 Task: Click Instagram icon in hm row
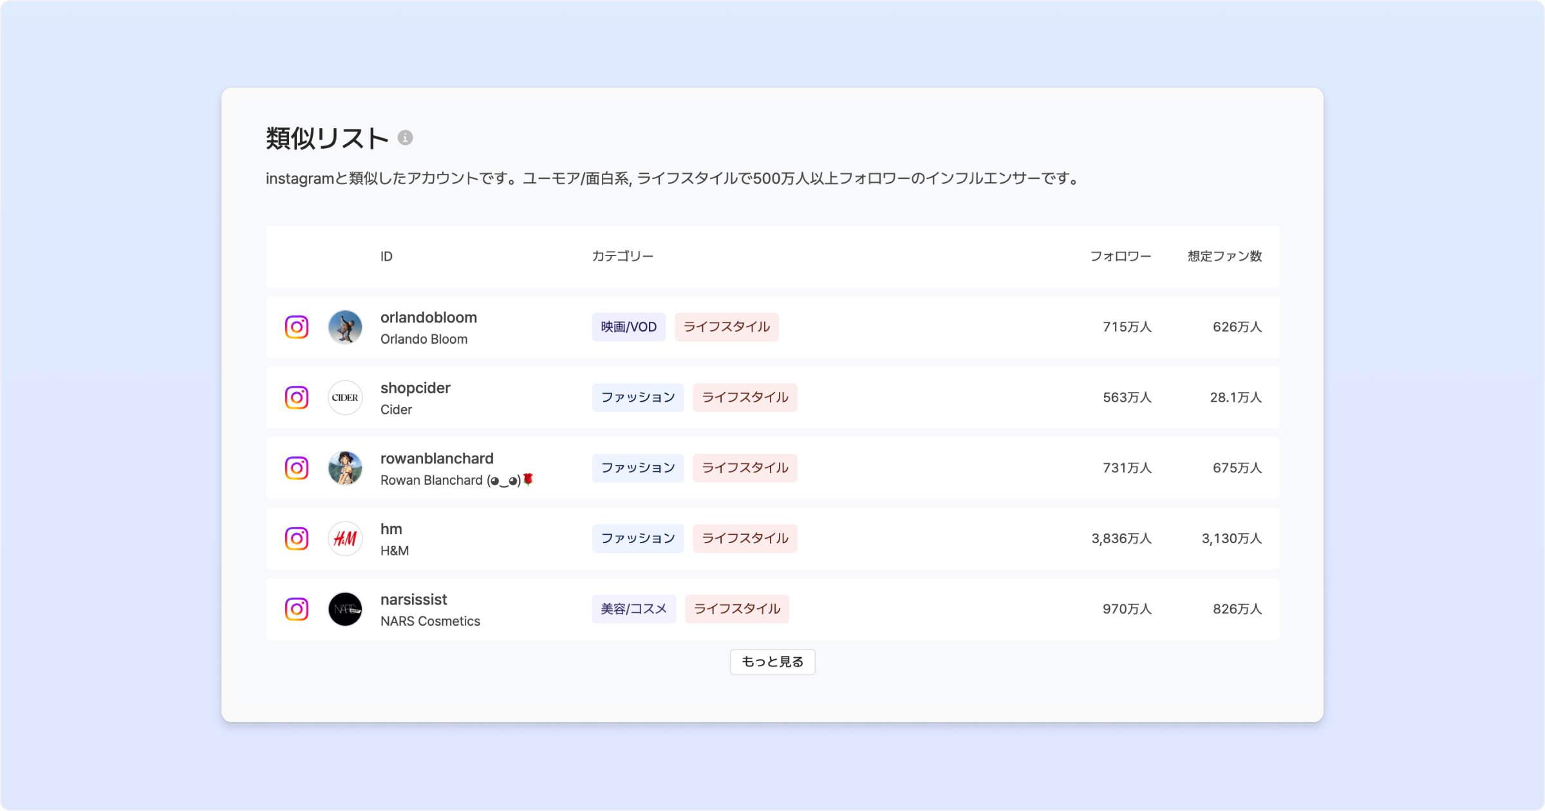coord(297,538)
